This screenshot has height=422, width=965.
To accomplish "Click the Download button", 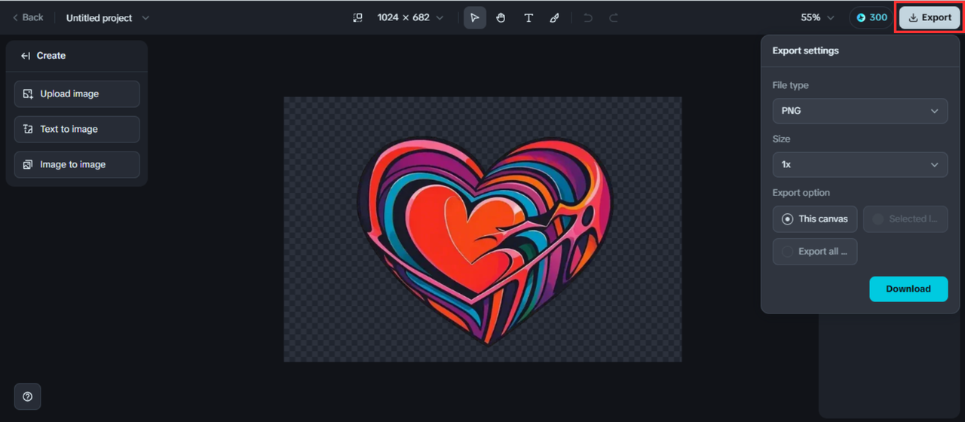I will click(x=908, y=289).
